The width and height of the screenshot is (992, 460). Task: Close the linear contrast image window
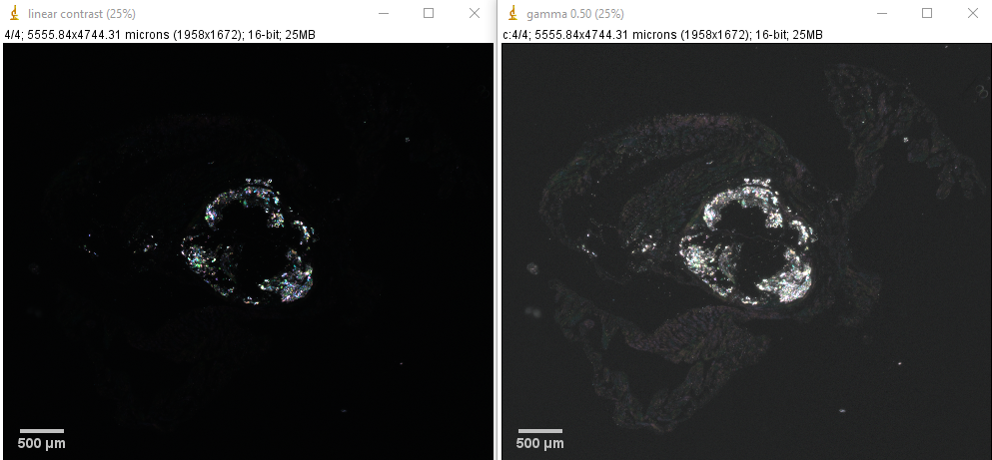[x=475, y=14]
